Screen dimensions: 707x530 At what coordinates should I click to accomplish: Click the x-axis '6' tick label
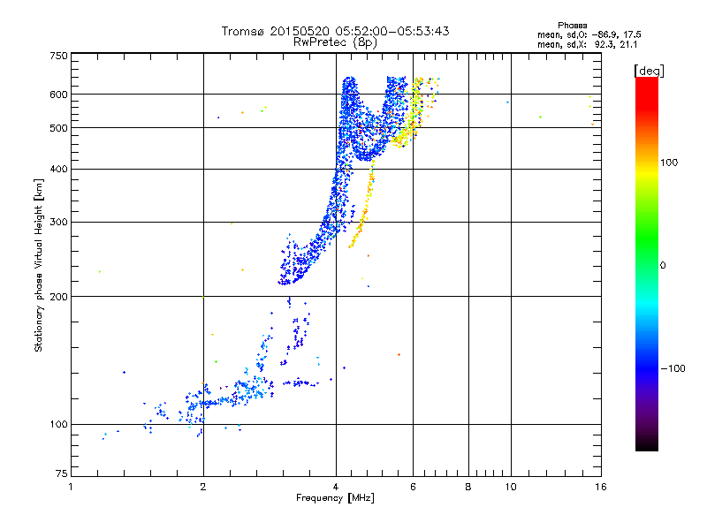pos(413,487)
